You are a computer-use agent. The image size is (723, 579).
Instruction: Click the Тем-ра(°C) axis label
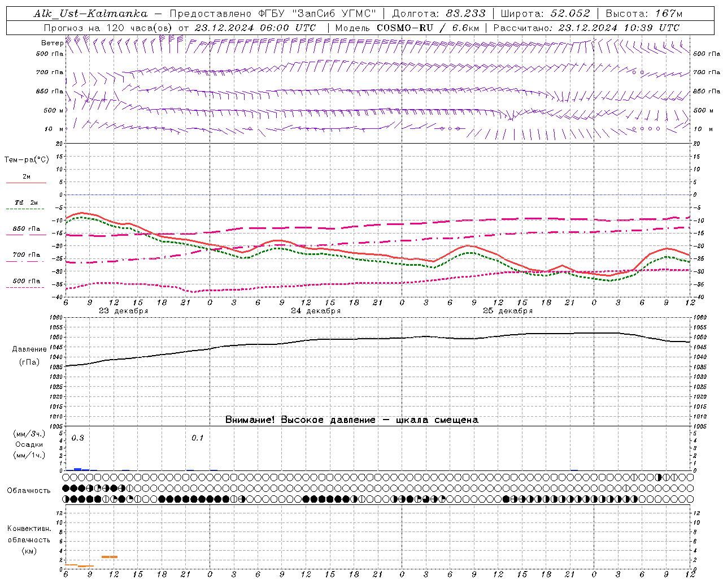27,160
